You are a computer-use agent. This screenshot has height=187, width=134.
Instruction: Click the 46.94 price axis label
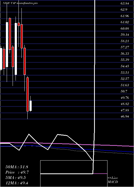pyautogui.click(x=125, y=116)
